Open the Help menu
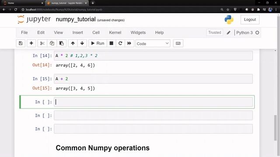Screen dimensions: 280x157 tap(159, 33)
